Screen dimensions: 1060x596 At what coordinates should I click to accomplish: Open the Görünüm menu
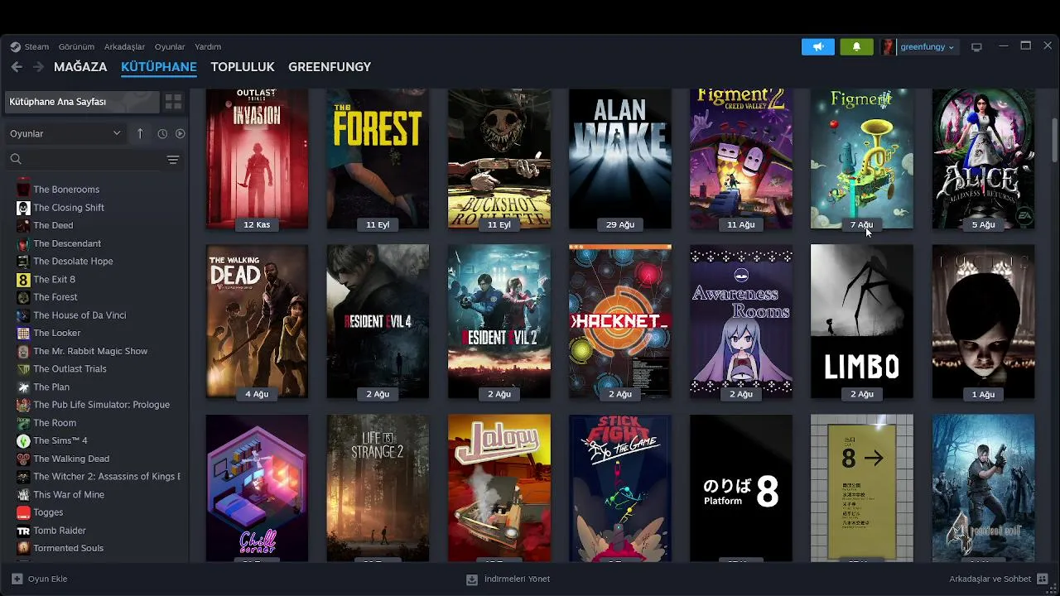(x=76, y=47)
